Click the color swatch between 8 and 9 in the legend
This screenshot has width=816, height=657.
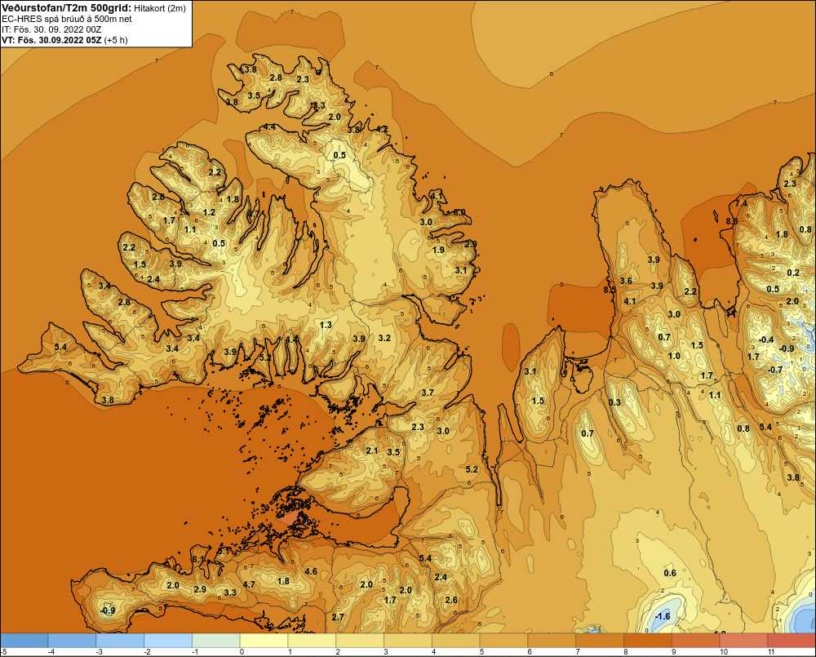coord(647,641)
